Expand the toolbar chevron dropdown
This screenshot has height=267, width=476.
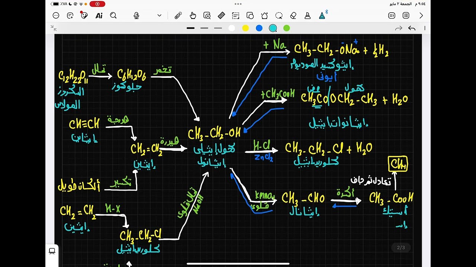tap(160, 16)
